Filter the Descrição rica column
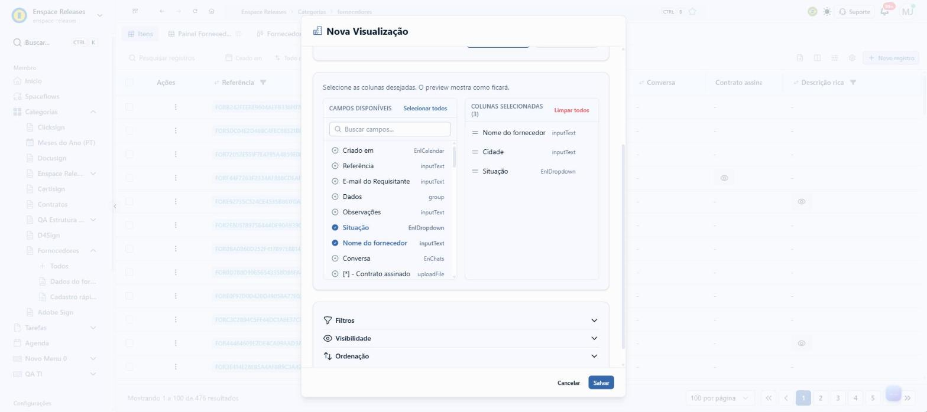Screen dimensions: 927x412 tap(853, 83)
